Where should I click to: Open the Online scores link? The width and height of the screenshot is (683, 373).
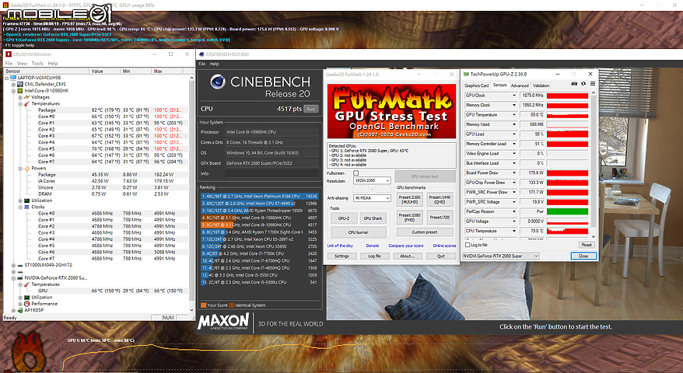coord(444,246)
